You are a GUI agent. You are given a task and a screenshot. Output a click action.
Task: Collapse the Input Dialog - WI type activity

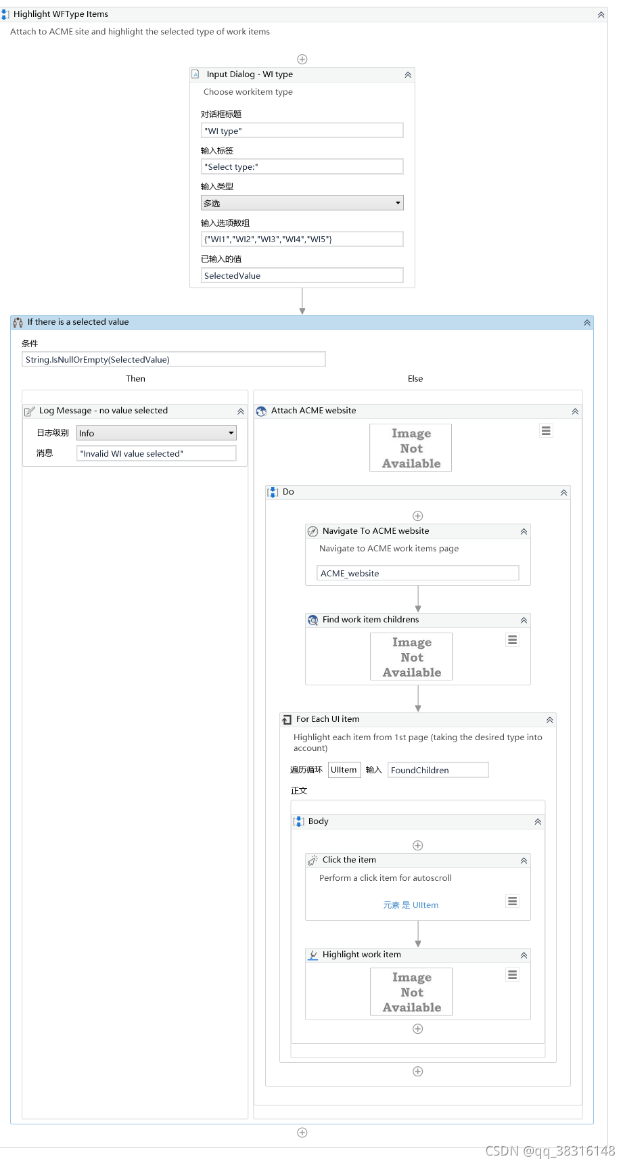tap(408, 75)
